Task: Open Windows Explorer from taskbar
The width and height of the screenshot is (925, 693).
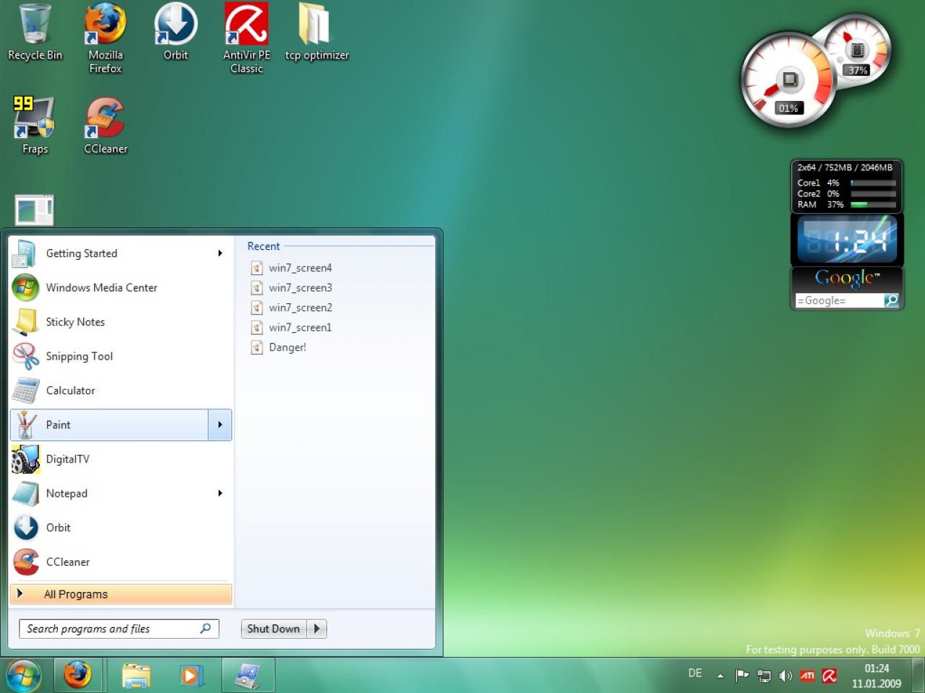Action: [x=136, y=676]
